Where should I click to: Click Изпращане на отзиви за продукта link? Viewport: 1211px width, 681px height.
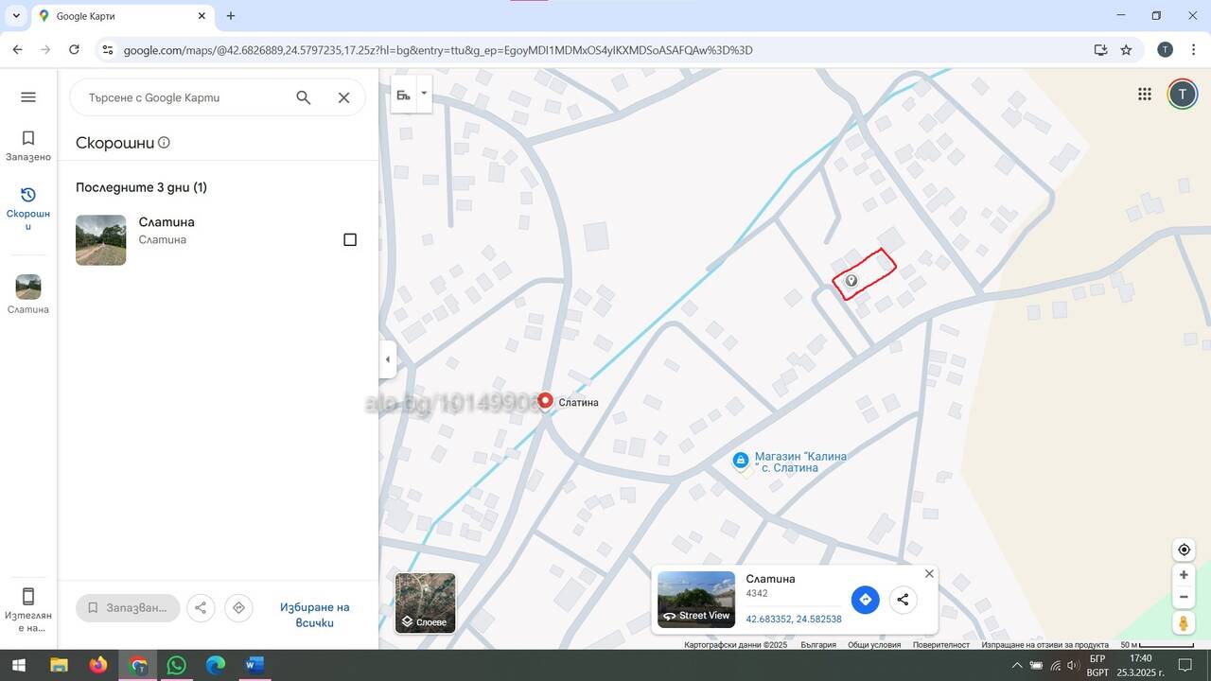pyautogui.click(x=1044, y=645)
